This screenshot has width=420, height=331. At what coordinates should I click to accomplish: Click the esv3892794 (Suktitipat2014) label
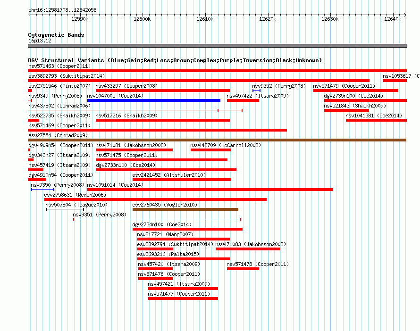(x=175, y=244)
